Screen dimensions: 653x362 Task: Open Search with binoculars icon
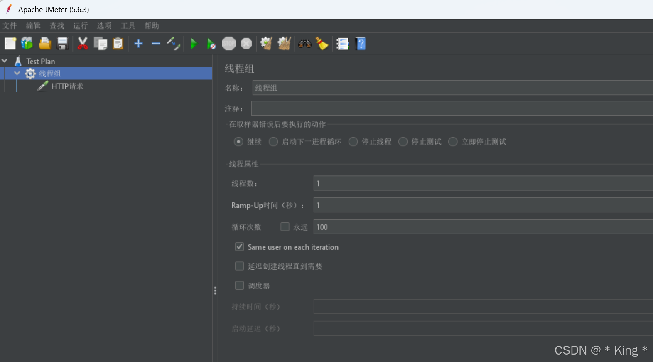coord(304,43)
